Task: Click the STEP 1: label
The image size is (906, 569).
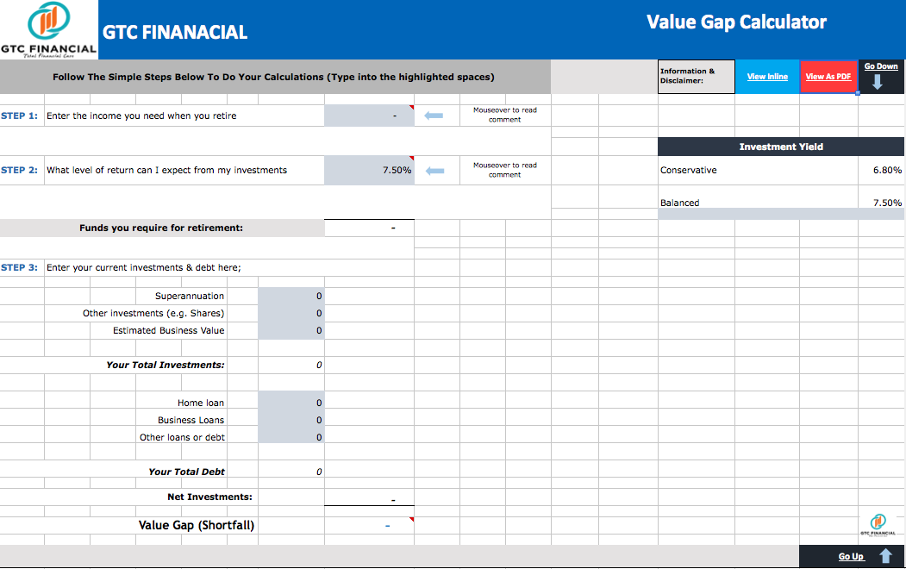Action: tap(19, 116)
